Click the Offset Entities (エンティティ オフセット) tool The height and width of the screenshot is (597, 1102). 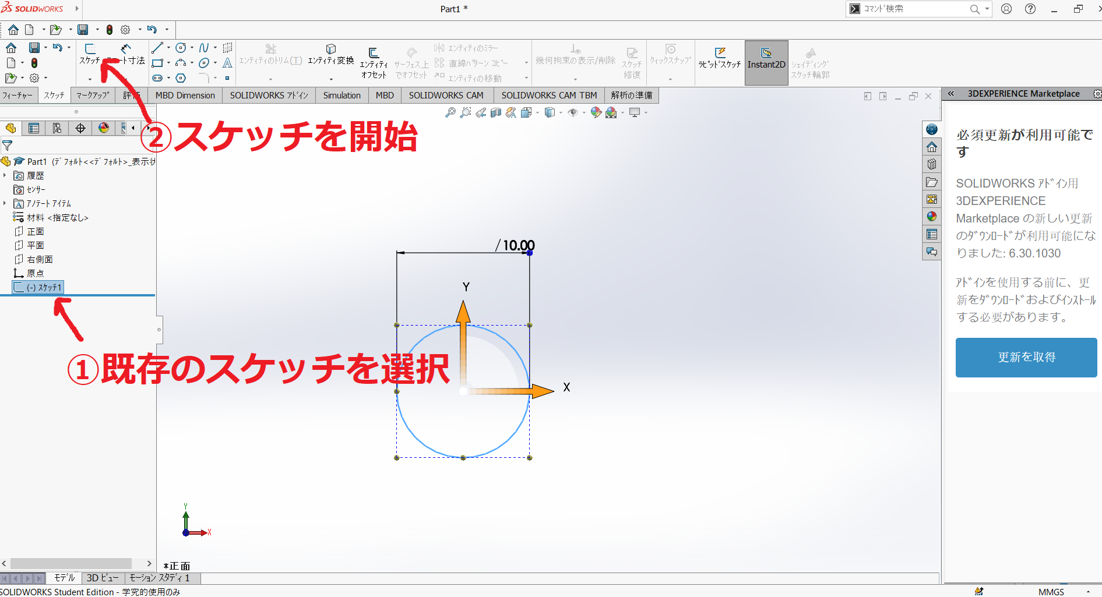pyautogui.click(x=374, y=63)
